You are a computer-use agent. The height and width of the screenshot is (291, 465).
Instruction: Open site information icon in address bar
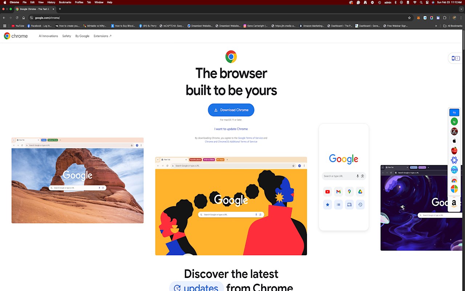32,18
